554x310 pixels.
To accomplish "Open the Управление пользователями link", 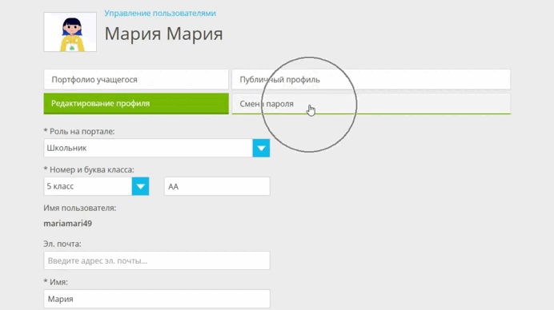I will (x=159, y=14).
